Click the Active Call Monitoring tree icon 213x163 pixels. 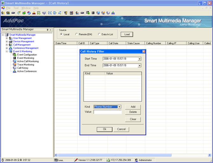point(15,61)
